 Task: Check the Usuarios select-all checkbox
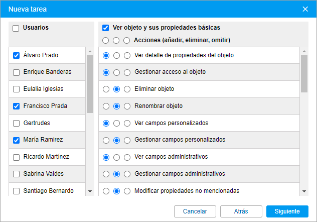click(16, 28)
